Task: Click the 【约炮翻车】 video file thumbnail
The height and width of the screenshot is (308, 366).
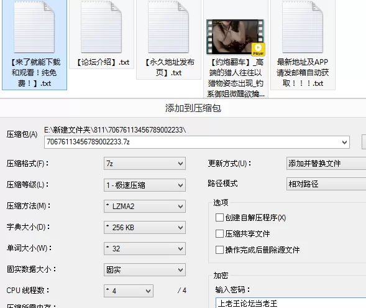Action: 236,37
